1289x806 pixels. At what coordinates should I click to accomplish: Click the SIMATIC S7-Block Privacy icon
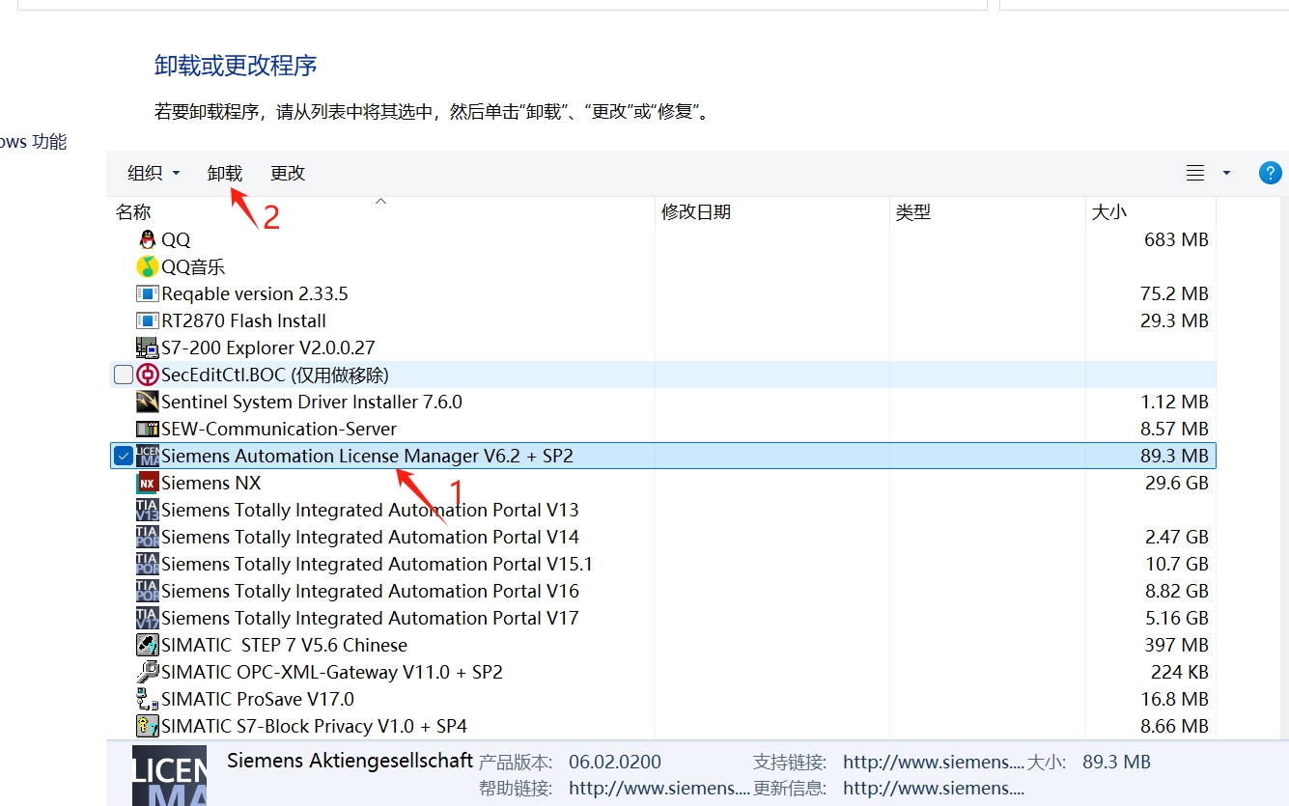[147, 726]
